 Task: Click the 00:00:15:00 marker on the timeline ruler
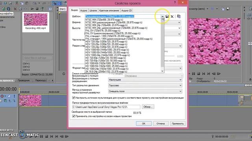[x=54, y=92]
